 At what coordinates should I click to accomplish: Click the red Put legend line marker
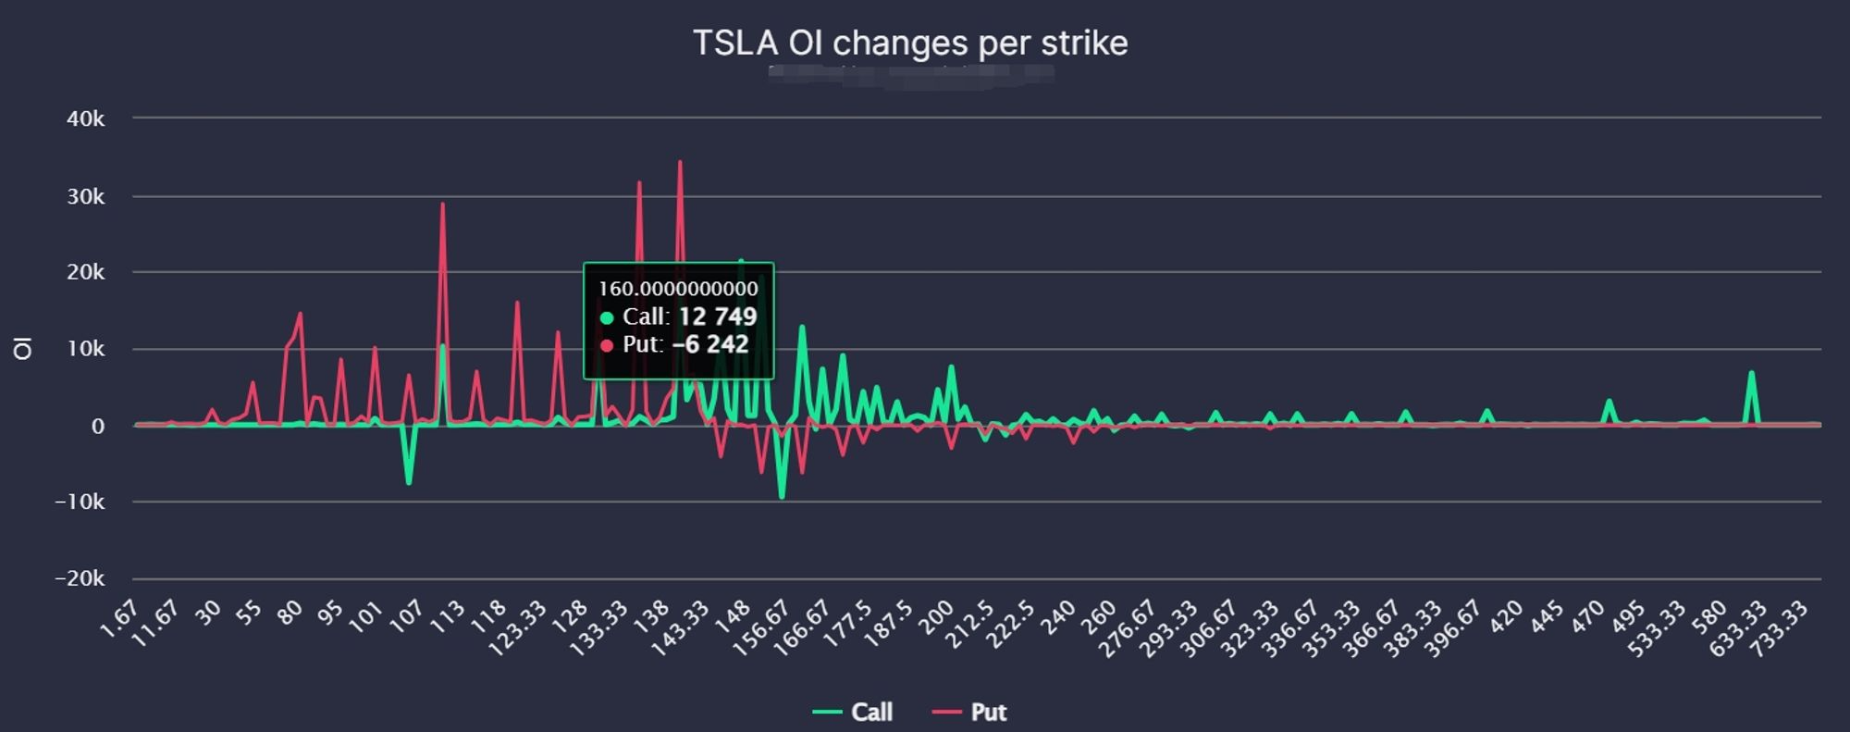946,712
